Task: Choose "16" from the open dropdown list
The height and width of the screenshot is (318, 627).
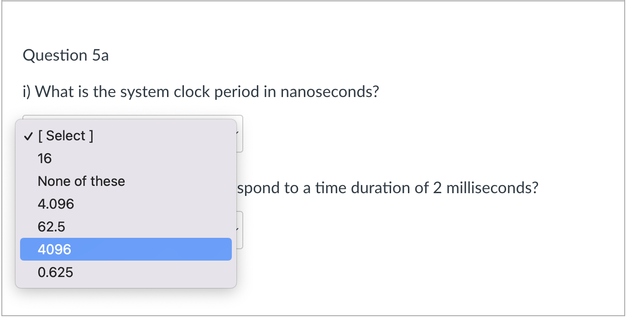Action: (44, 158)
